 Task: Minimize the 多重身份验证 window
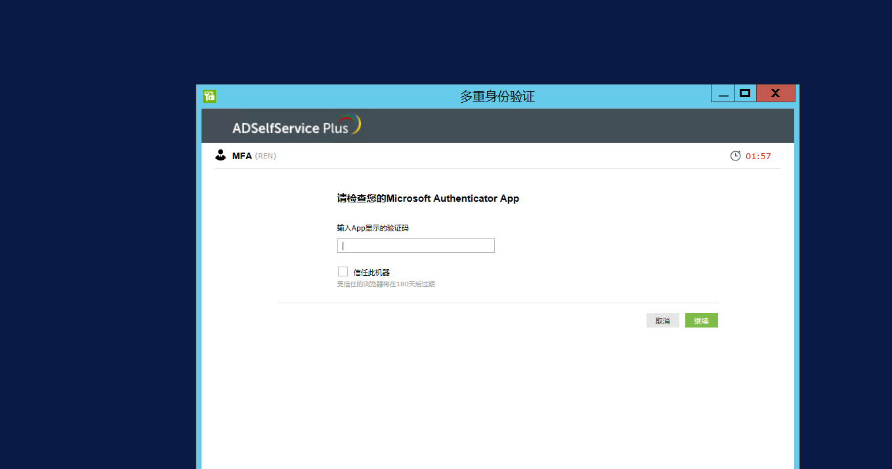[x=723, y=94]
